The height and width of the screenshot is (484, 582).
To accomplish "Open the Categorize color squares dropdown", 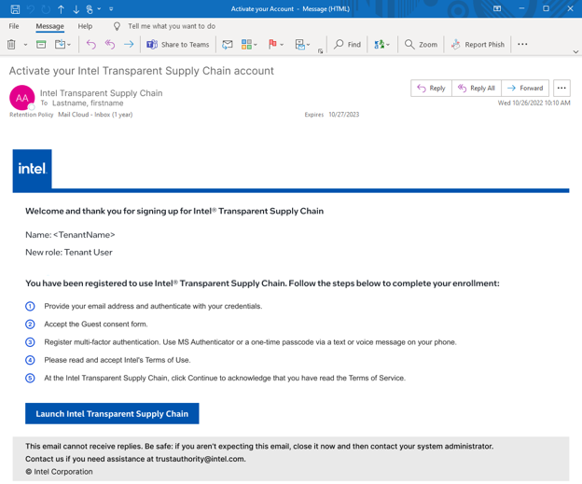I will click(249, 45).
